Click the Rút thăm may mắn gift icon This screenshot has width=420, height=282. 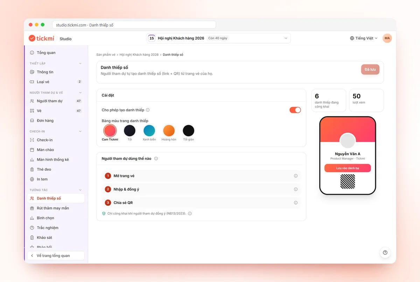(32, 208)
